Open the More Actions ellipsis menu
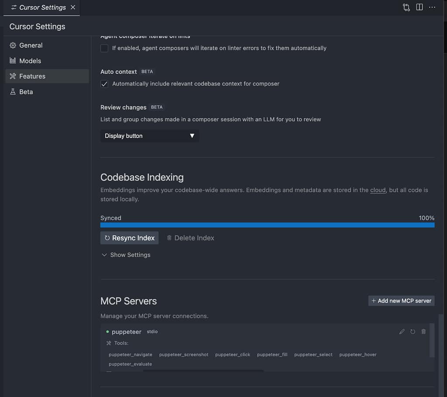This screenshot has height=397, width=447. (432, 7)
